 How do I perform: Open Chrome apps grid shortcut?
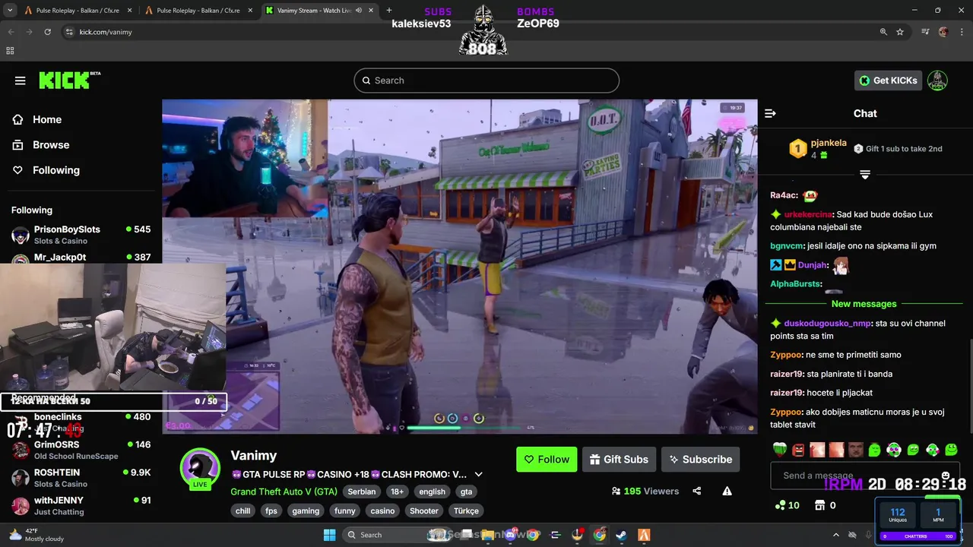(x=10, y=51)
